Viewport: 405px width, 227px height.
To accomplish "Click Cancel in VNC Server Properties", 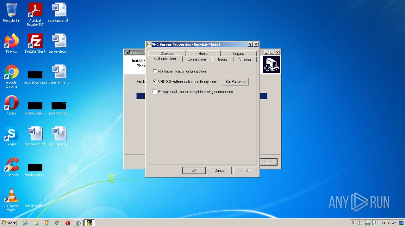I will (220, 171).
